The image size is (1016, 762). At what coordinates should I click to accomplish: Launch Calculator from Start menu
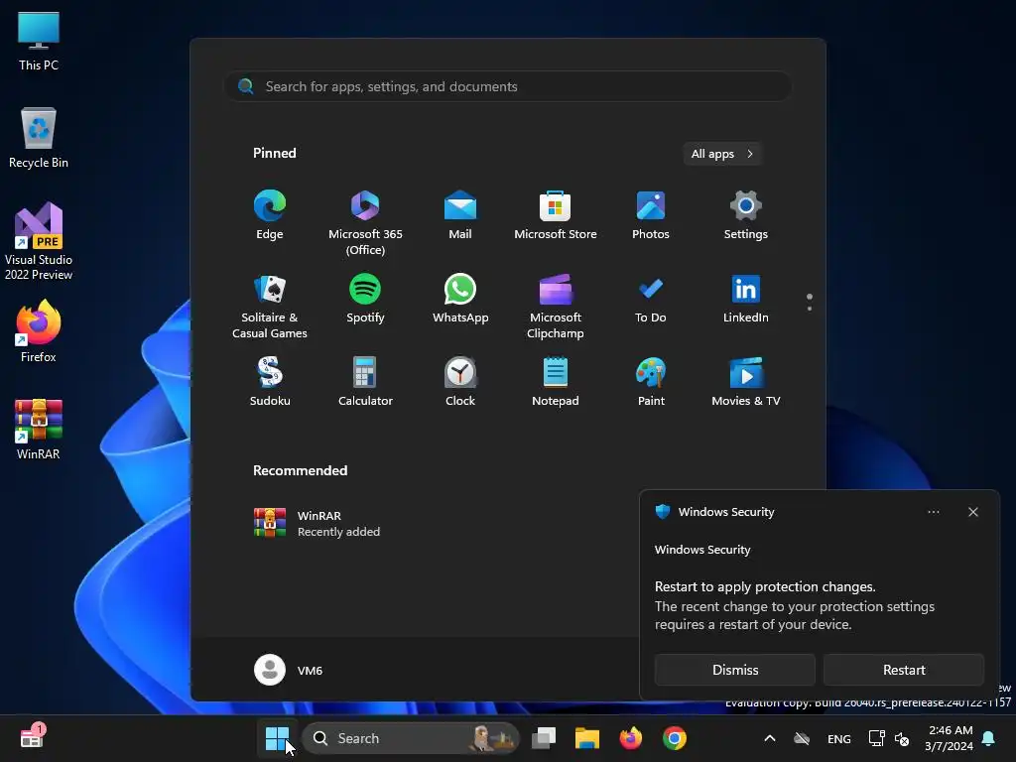point(365,382)
